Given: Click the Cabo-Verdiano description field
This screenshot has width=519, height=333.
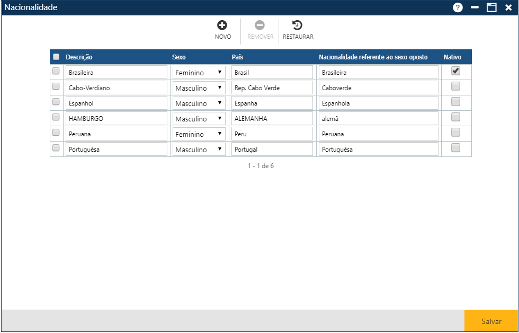Looking at the screenshot, I should [116, 87].
